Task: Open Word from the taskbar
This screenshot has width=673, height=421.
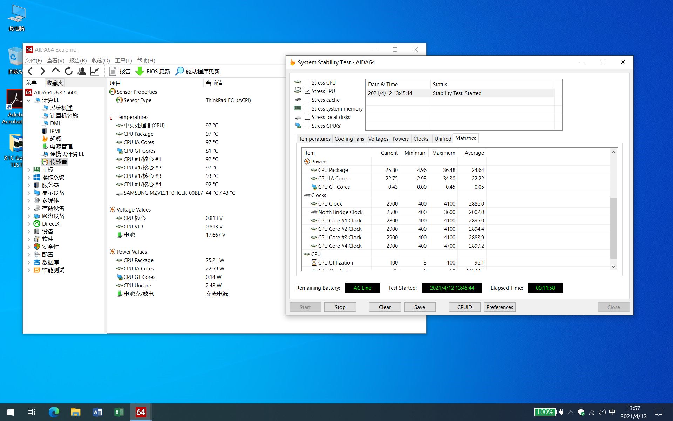Action: tap(97, 412)
